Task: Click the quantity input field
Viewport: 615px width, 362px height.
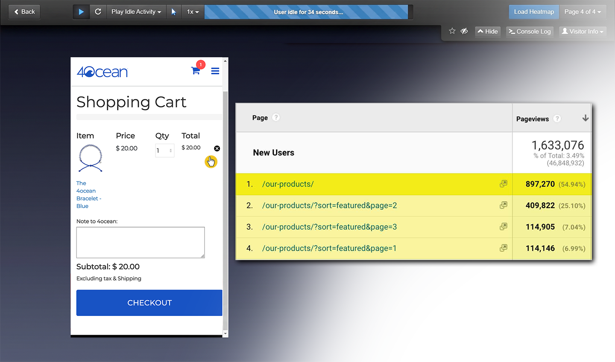Action: point(164,151)
